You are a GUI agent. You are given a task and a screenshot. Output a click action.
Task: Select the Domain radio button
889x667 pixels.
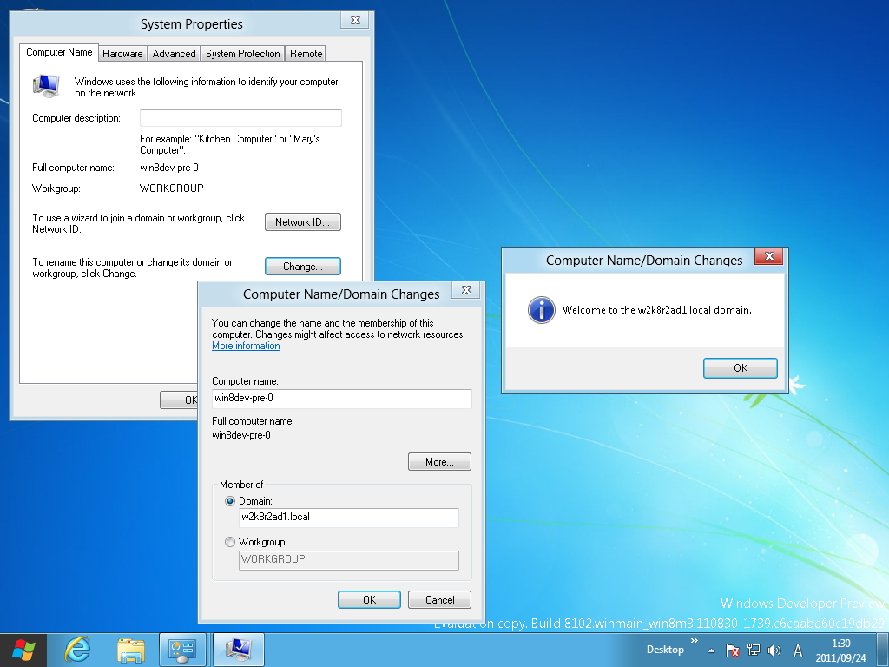(x=230, y=501)
